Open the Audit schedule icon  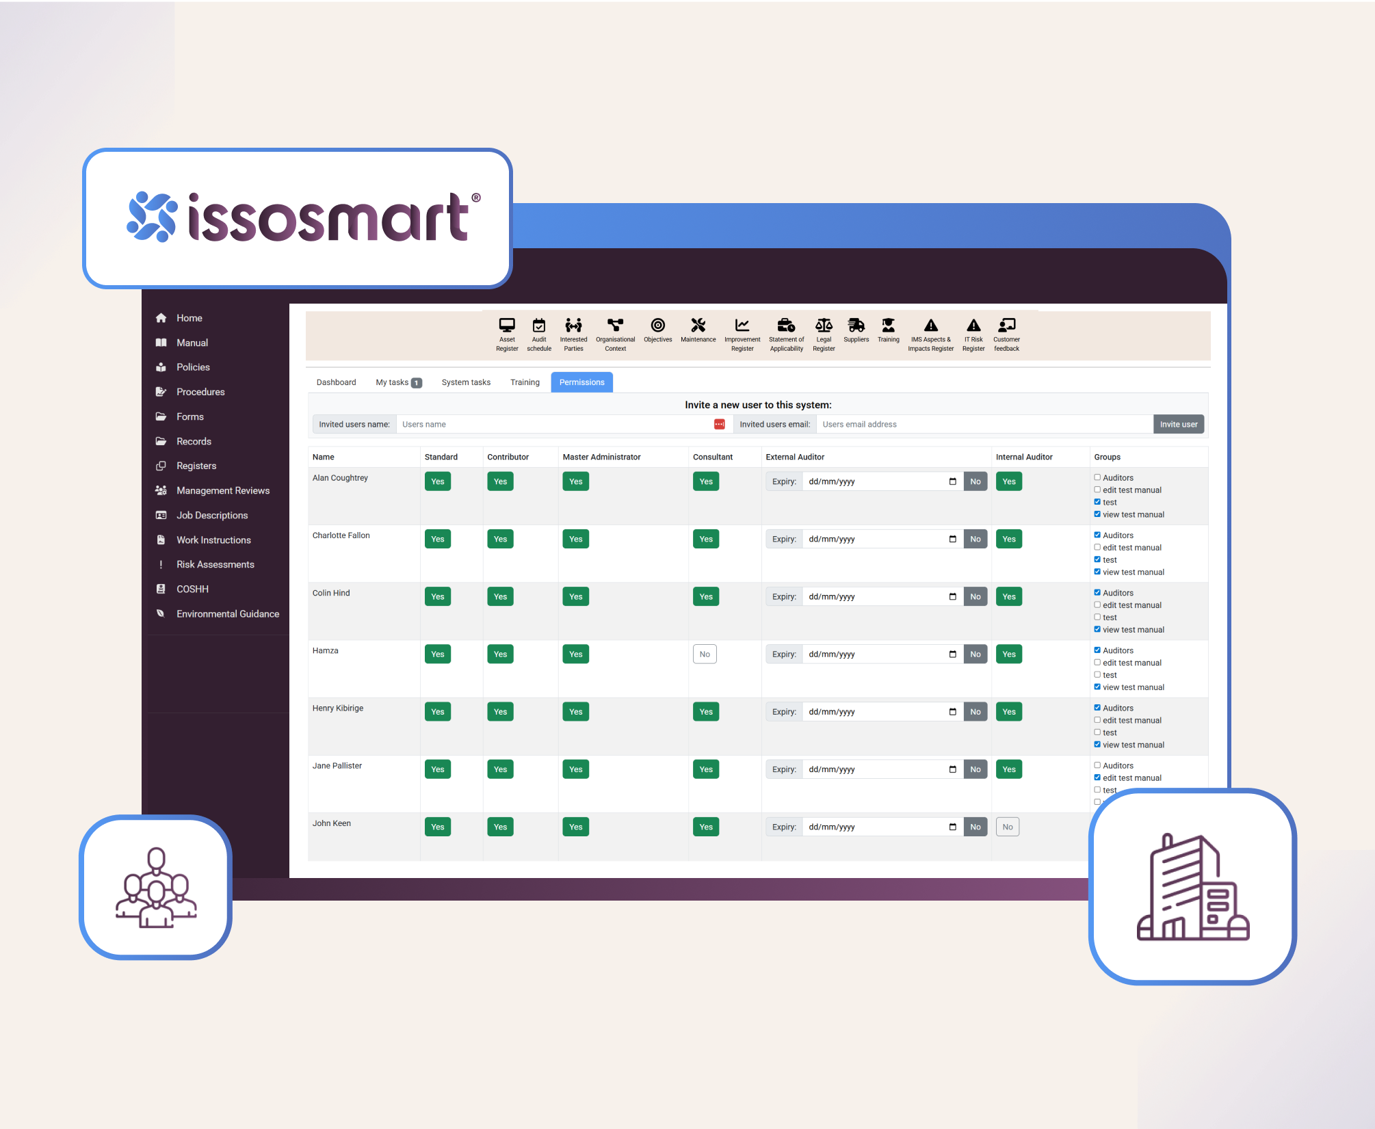[539, 327]
